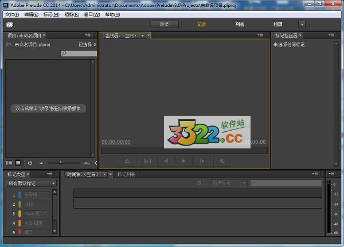Switch project panel to thumbnail view
Screen dimensions: 344x247
pyautogui.click(x=18, y=163)
